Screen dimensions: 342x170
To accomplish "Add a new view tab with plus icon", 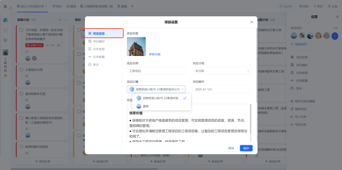I will click(132, 6).
